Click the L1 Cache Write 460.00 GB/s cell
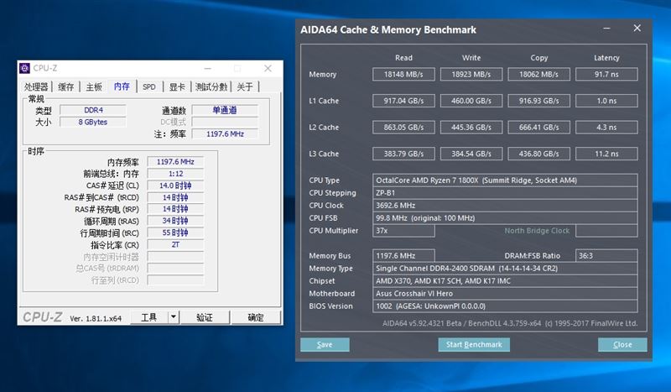Viewport: 671px width, 392px height. (x=471, y=101)
